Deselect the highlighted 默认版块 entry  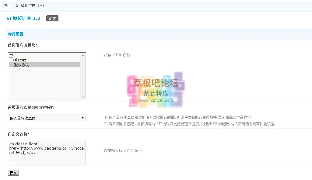pos(21,64)
